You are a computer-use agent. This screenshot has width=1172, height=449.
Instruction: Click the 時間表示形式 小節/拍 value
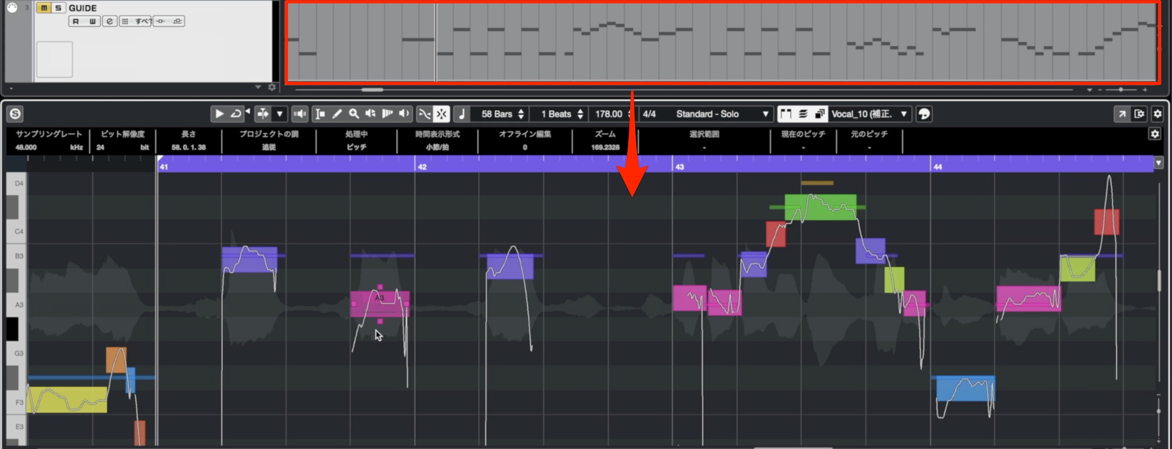coord(437,147)
